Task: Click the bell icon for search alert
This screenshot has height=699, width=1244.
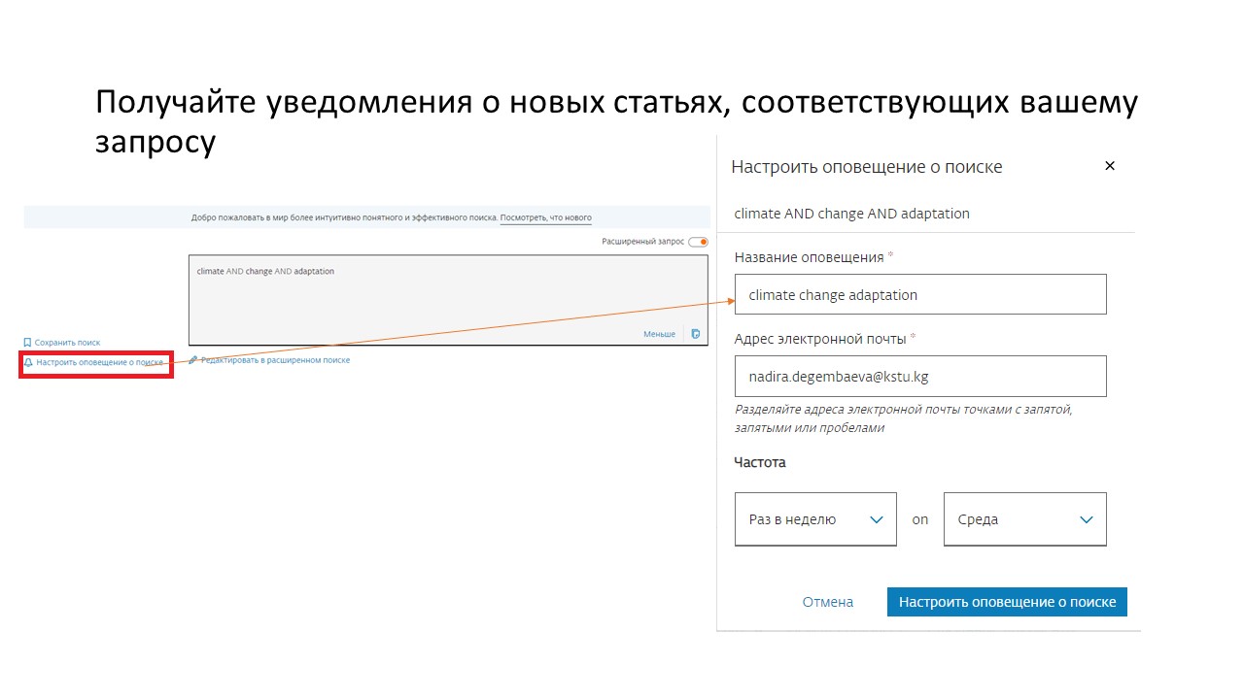Action: (x=28, y=362)
